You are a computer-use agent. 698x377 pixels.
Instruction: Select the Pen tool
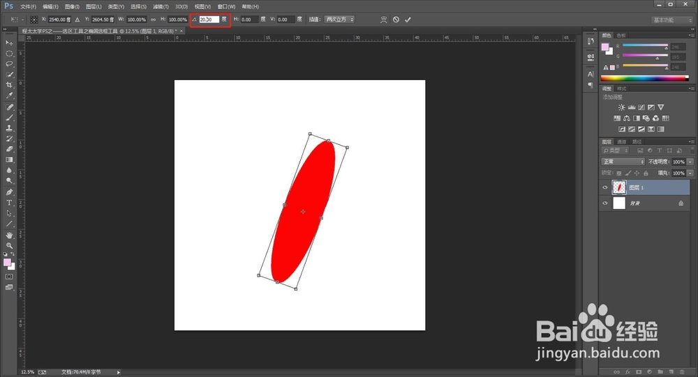[9, 192]
